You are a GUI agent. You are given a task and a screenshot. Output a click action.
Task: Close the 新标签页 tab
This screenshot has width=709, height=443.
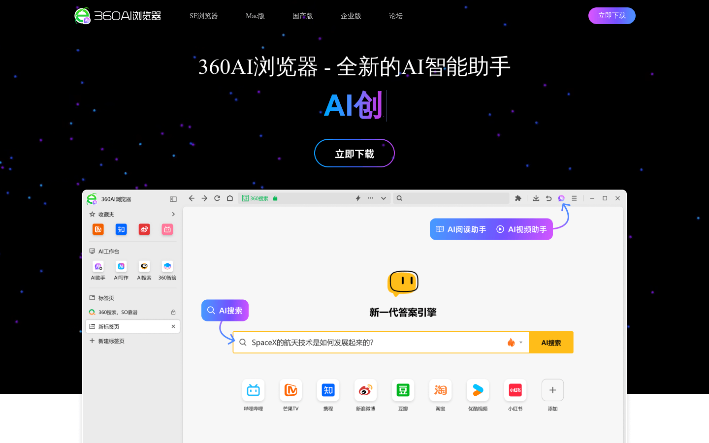[x=173, y=326]
